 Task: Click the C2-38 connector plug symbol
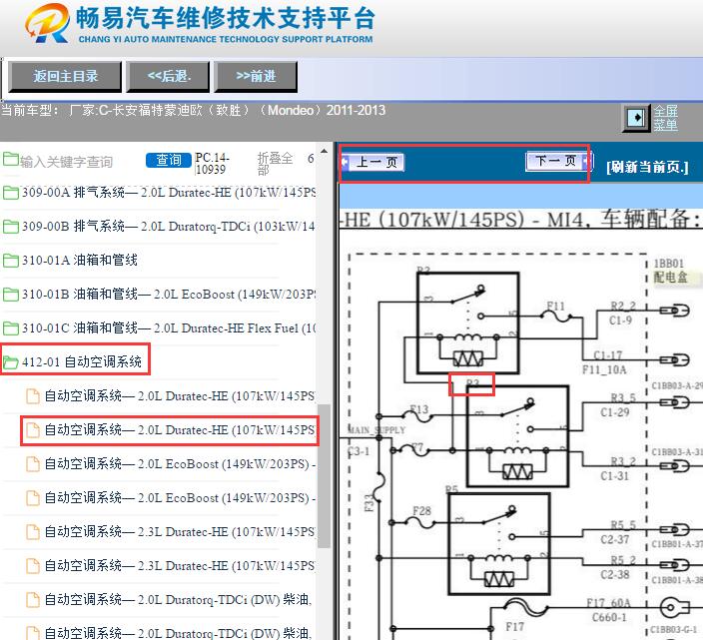tap(675, 565)
